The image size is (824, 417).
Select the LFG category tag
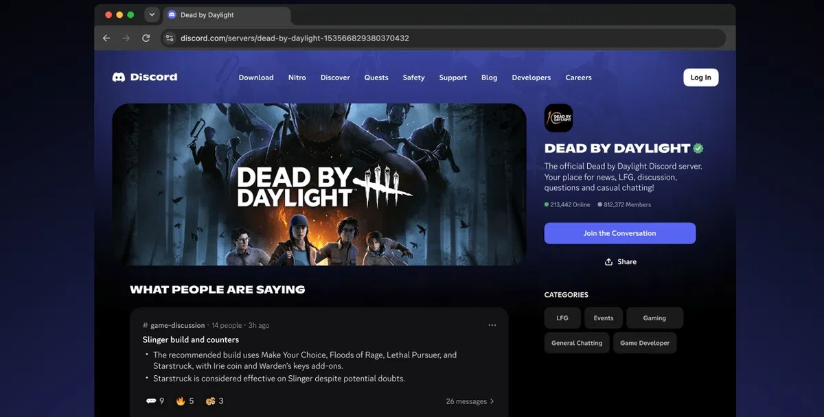click(x=562, y=318)
